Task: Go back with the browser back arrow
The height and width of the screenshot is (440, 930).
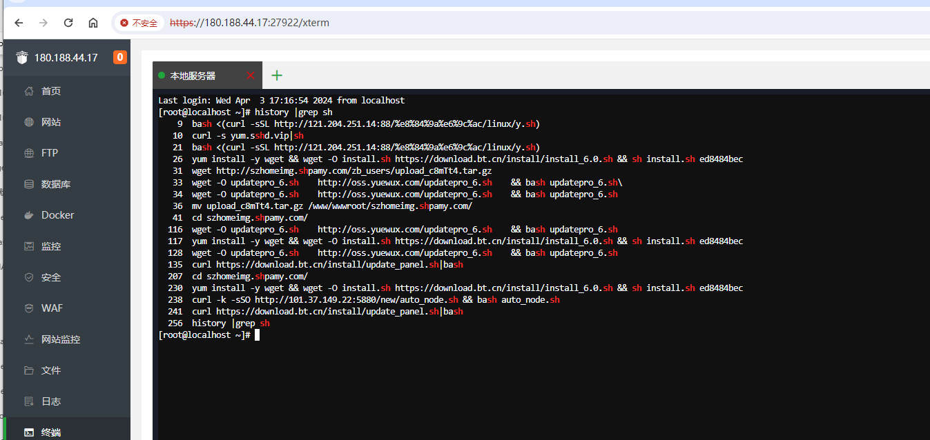Action: coord(19,23)
